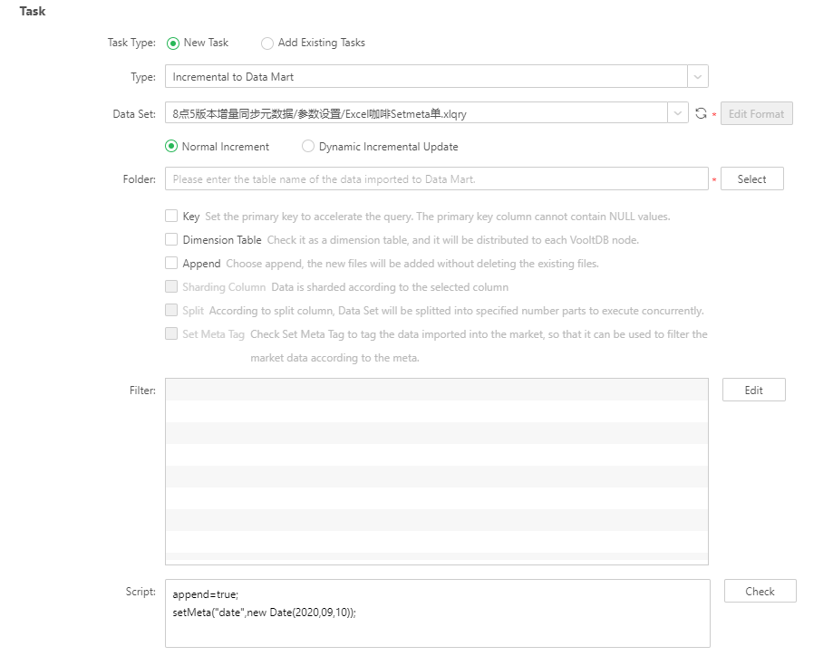The width and height of the screenshot is (833, 656).
Task: Toggle the Append checkbox
Action: [x=171, y=264]
